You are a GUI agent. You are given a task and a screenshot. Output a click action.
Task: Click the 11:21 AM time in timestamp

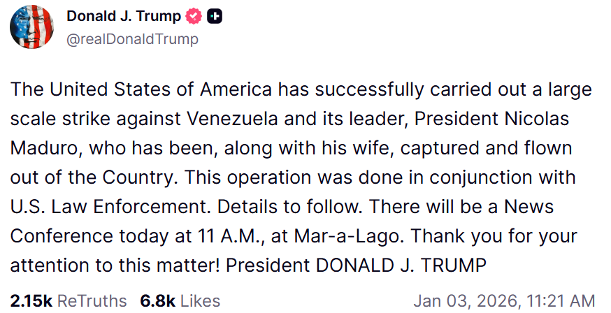(563, 300)
